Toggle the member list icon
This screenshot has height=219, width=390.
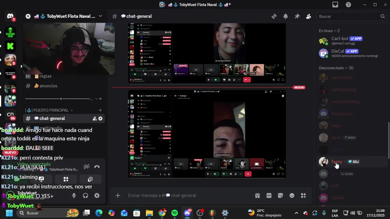[309, 16]
